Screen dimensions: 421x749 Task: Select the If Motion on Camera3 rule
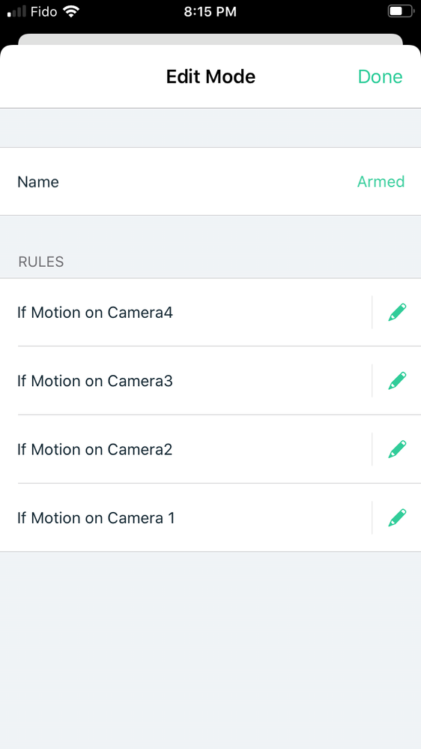(x=186, y=381)
